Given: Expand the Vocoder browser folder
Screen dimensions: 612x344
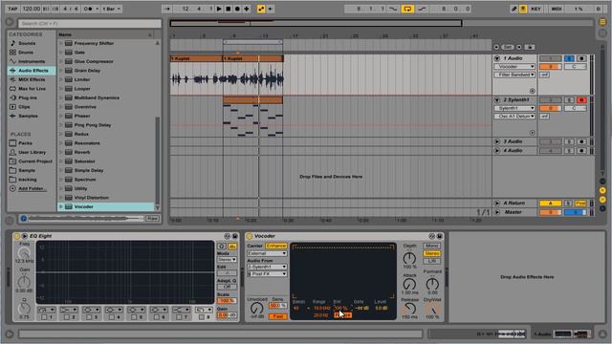Looking at the screenshot, I should coord(61,206).
